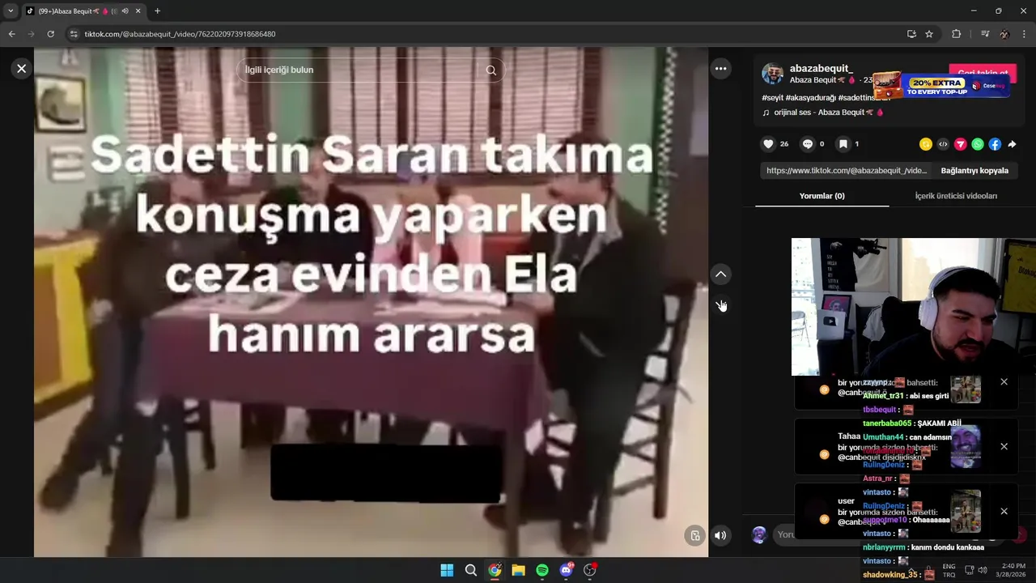Click the 20% EXTRA top-up banner
The height and width of the screenshot is (583, 1036).
click(x=941, y=85)
